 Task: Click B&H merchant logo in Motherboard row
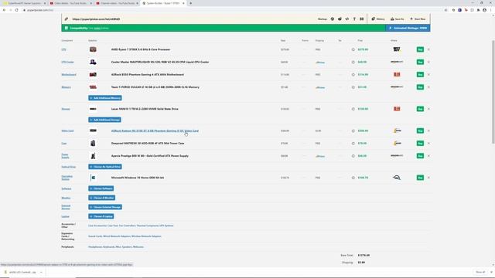click(397, 74)
